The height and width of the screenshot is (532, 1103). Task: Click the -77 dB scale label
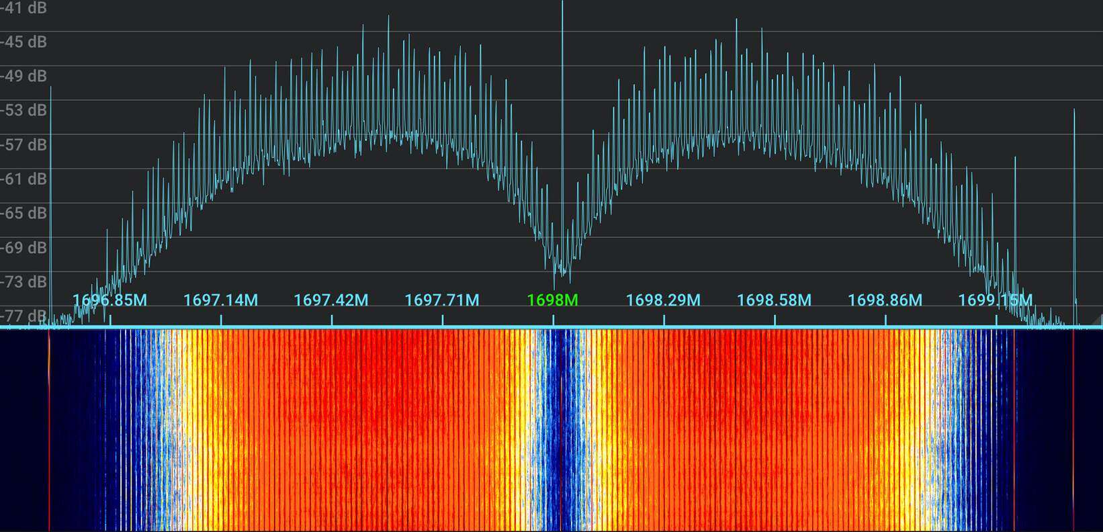[x=24, y=315]
